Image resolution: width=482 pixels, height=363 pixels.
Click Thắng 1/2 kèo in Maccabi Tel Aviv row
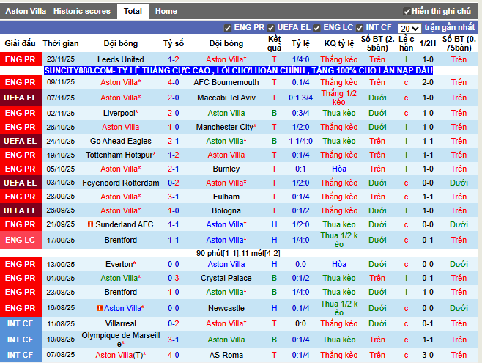[x=338, y=98]
